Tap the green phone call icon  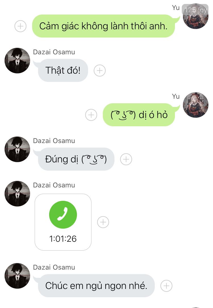click(x=63, y=215)
